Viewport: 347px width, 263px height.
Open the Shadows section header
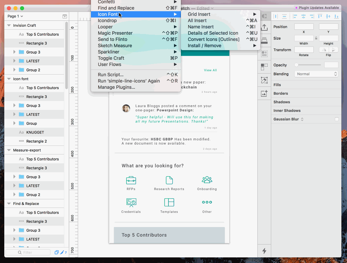tap(306, 102)
